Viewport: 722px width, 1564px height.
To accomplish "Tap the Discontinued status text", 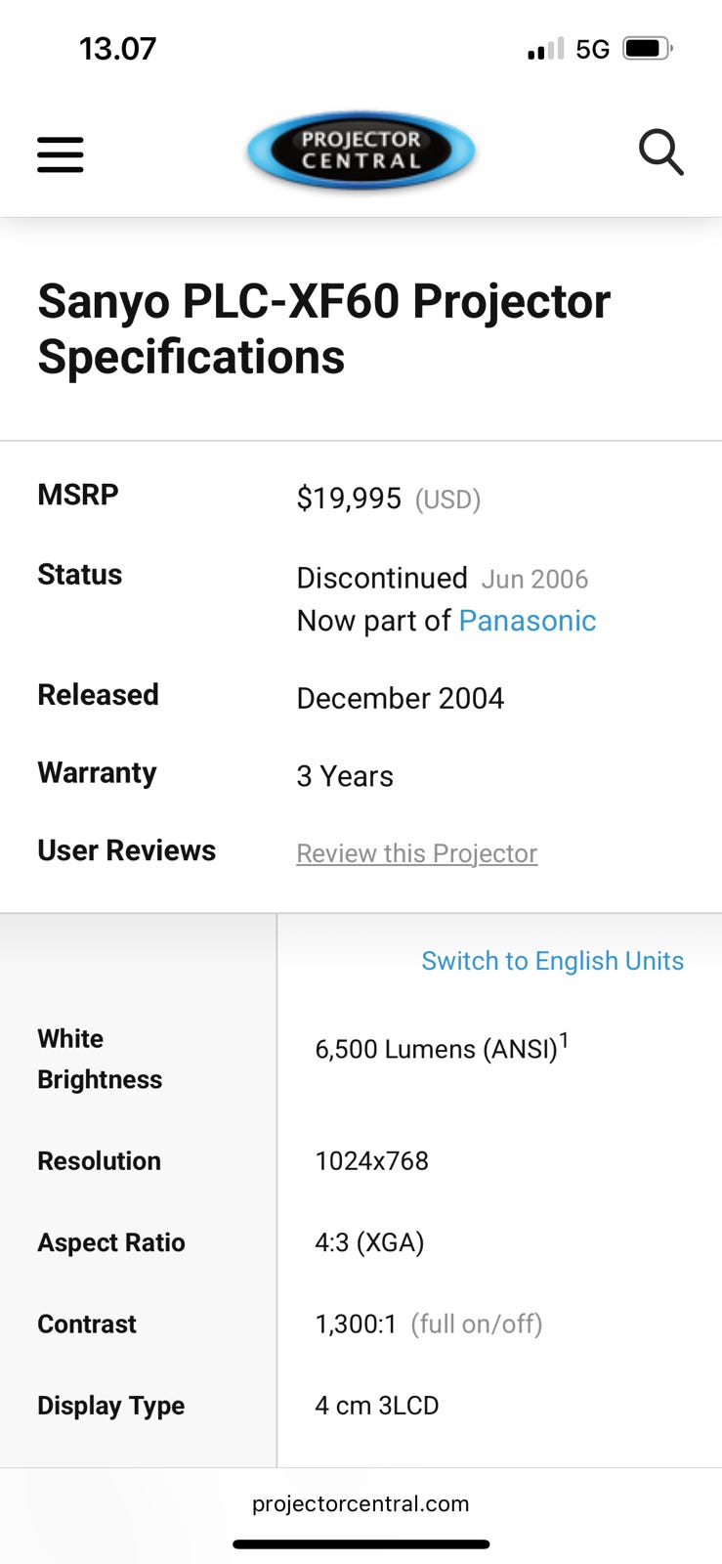I will [382, 578].
